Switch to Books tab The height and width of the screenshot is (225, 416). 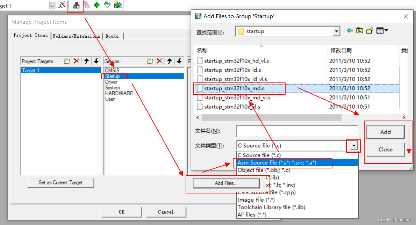point(112,36)
